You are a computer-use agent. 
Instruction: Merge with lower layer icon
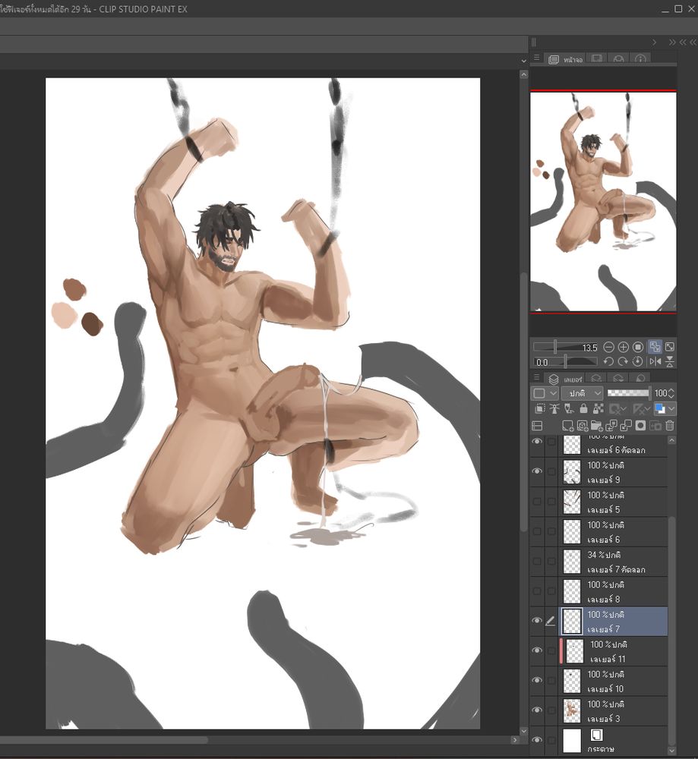click(x=626, y=426)
